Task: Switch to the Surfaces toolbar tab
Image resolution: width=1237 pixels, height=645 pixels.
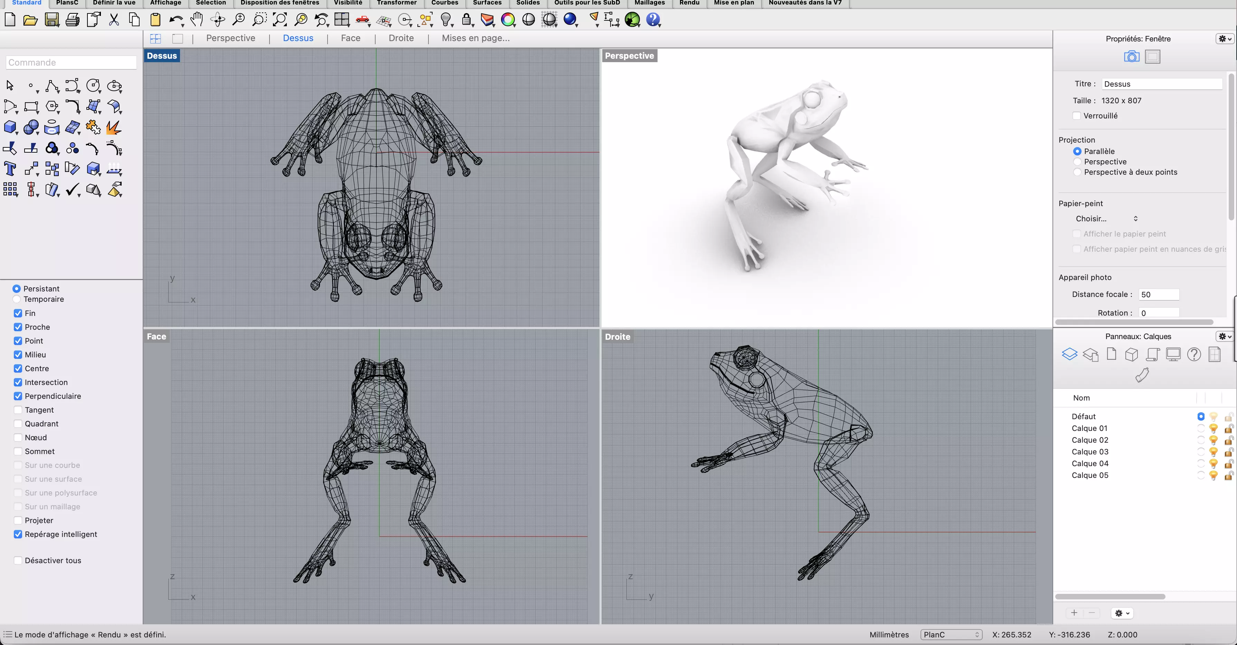Action: tap(487, 3)
